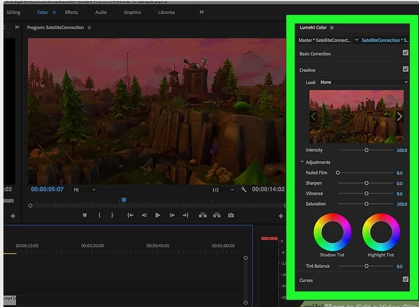Click the Creative section heading
The image size is (419, 307).
click(x=308, y=70)
